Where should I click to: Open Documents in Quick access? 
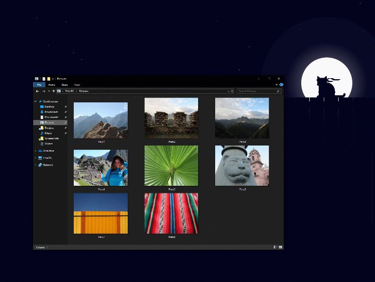pos(52,117)
